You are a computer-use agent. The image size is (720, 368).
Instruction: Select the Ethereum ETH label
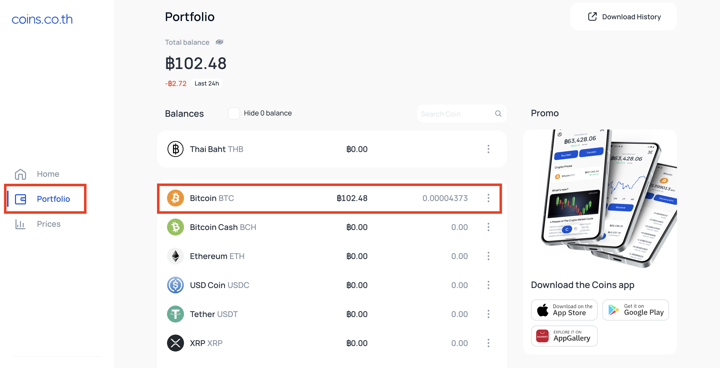pos(217,256)
